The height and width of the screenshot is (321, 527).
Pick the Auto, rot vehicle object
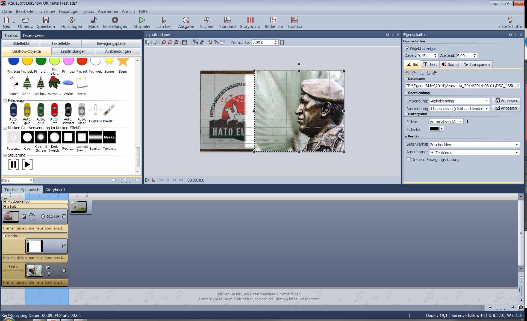click(54, 110)
